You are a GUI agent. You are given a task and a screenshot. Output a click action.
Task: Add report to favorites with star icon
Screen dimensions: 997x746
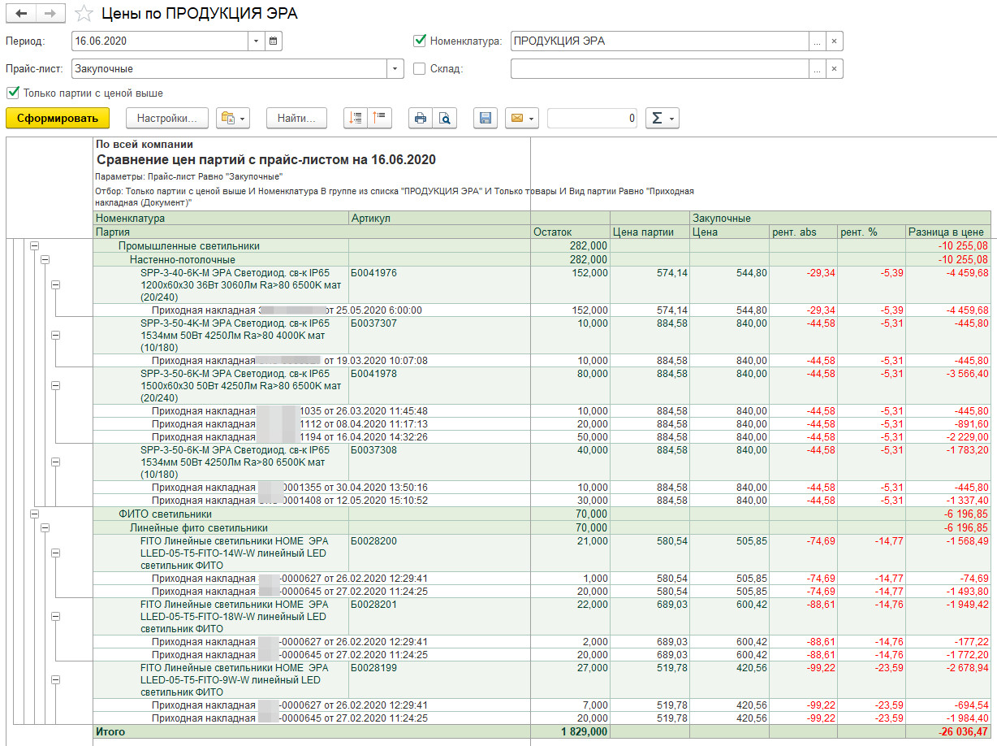[83, 14]
